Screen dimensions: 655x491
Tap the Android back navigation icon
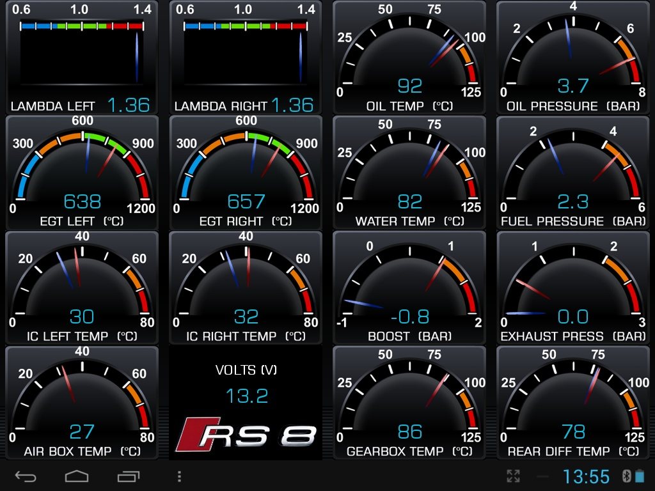click(x=26, y=476)
